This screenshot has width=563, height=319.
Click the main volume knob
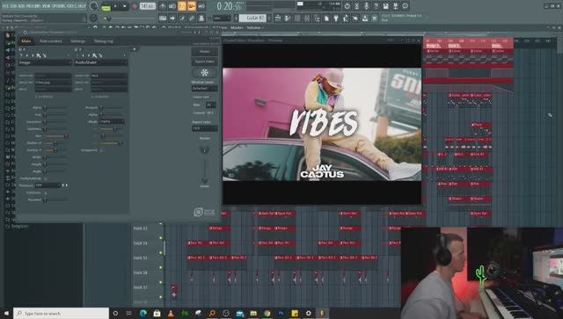coord(94,6)
